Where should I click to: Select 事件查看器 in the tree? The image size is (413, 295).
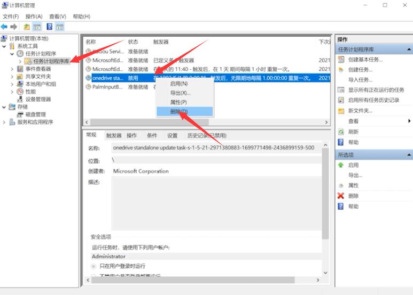[x=38, y=69]
